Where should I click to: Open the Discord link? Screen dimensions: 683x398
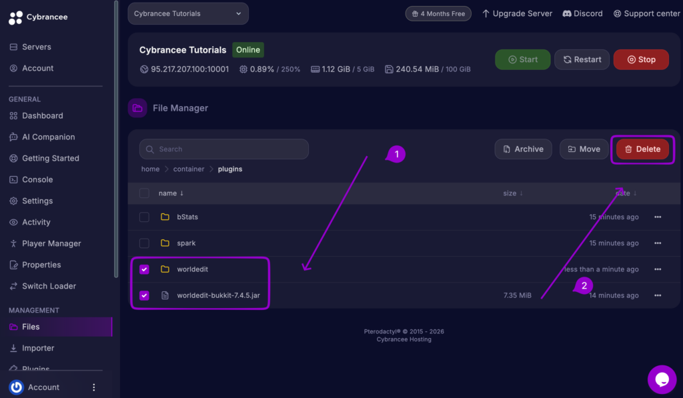coord(582,13)
